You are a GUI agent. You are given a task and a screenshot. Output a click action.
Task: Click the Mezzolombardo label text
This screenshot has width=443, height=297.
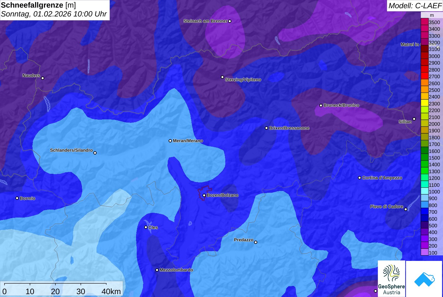[176, 270]
